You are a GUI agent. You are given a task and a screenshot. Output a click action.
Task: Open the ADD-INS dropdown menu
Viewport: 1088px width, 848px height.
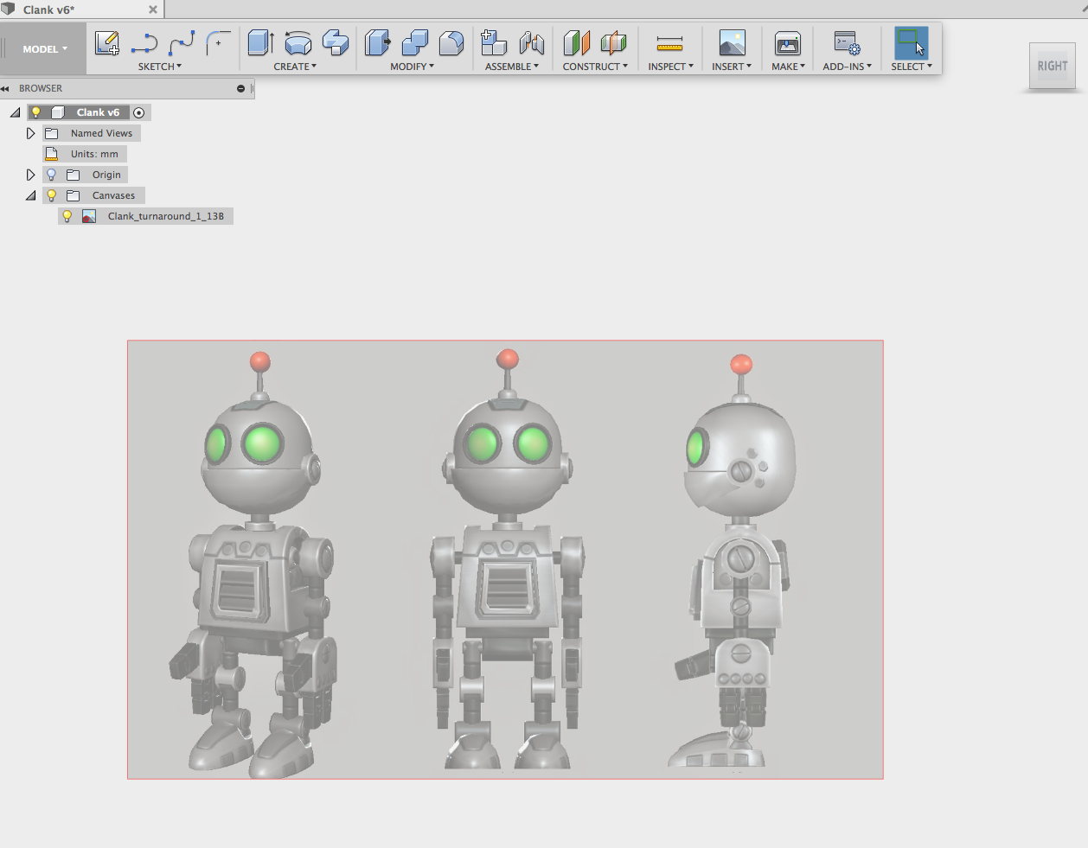click(847, 67)
